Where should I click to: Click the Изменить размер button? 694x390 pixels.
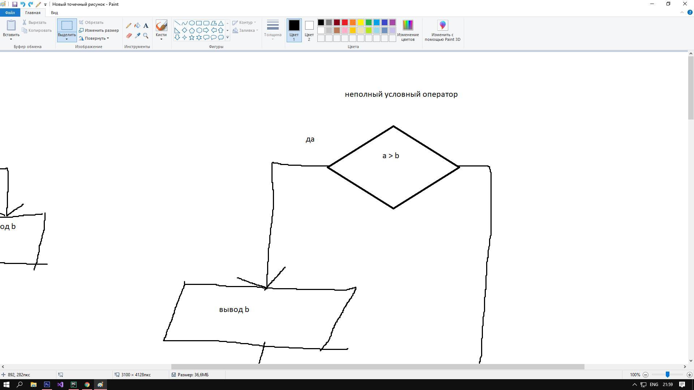click(x=99, y=30)
